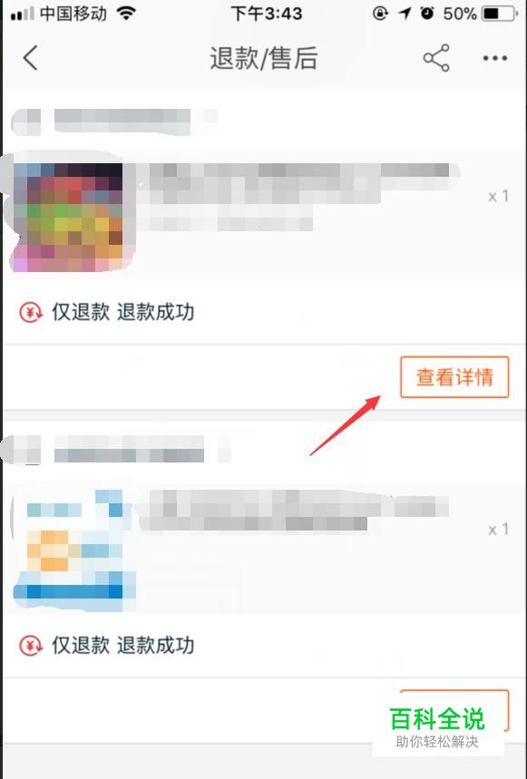Tap the WiFi icon in status bar
This screenshot has width=527, height=779.
coord(127,14)
